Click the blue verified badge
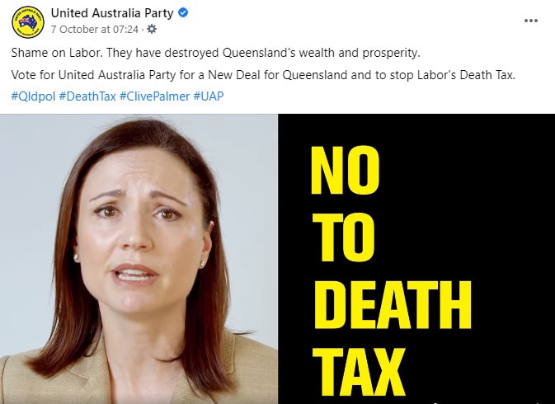The image size is (555, 404). [182, 12]
